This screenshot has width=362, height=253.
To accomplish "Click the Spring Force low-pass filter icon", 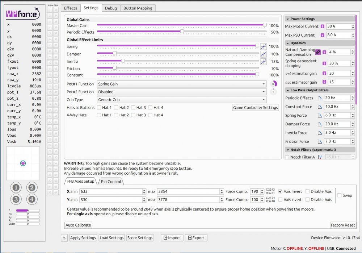I will pyautogui.click(x=320, y=116).
